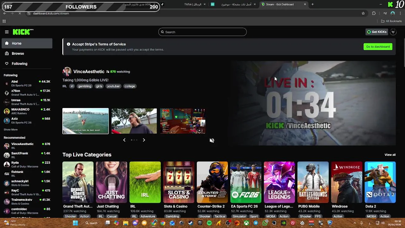The width and height of the screenshot is (405, 228).
Task: Open SamXFrank in Recommended list
Action: [27, 155]
